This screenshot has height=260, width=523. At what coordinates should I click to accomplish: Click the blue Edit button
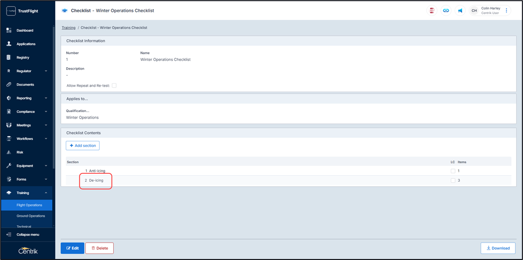point(72,249)
